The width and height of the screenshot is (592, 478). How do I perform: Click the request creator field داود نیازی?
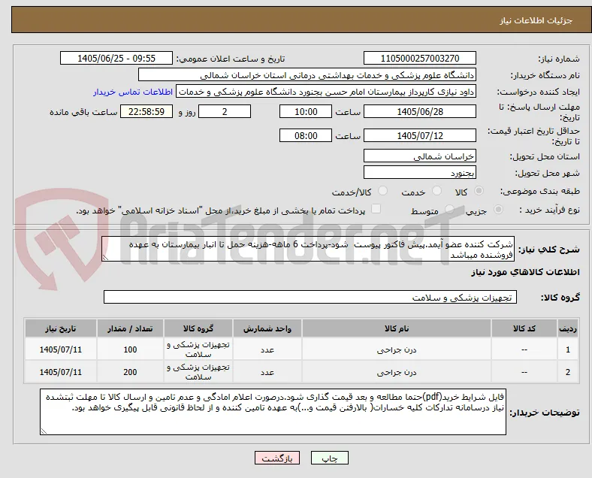[x=326, y=92]
